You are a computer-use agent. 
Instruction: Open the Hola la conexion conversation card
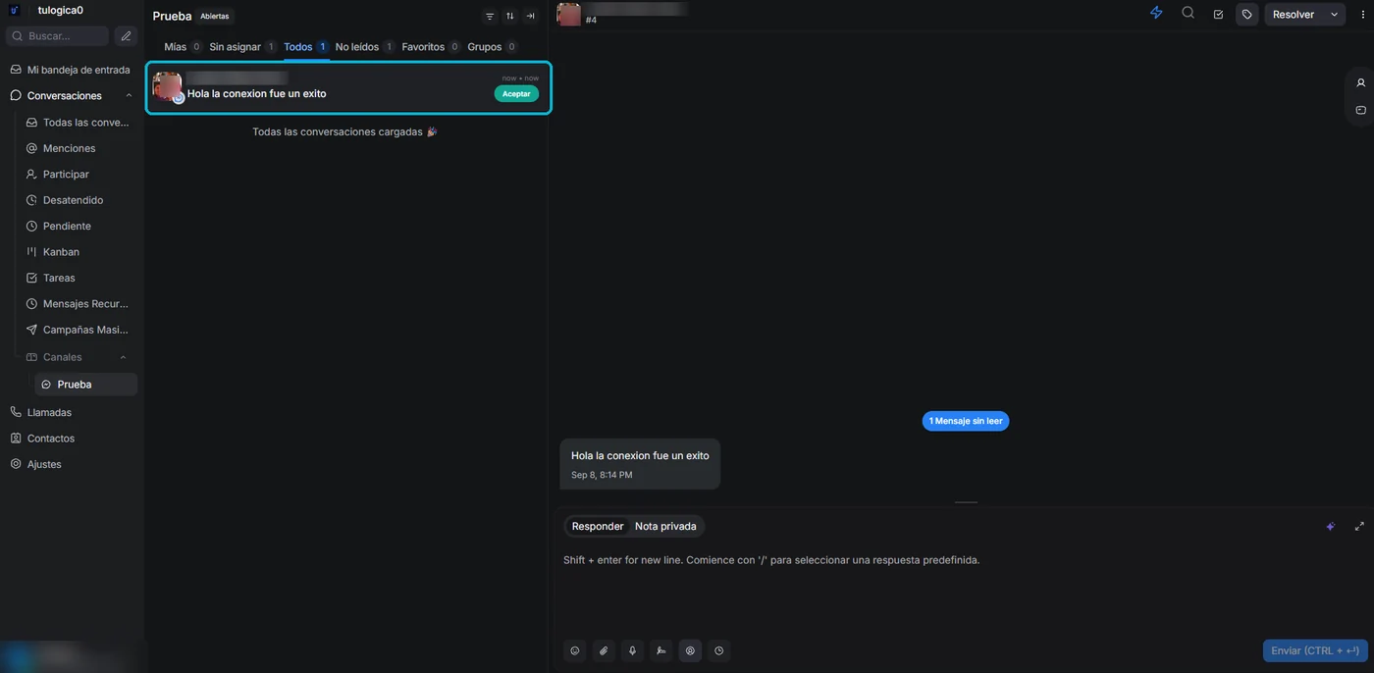pyautogui.click(x=348, y=87)
